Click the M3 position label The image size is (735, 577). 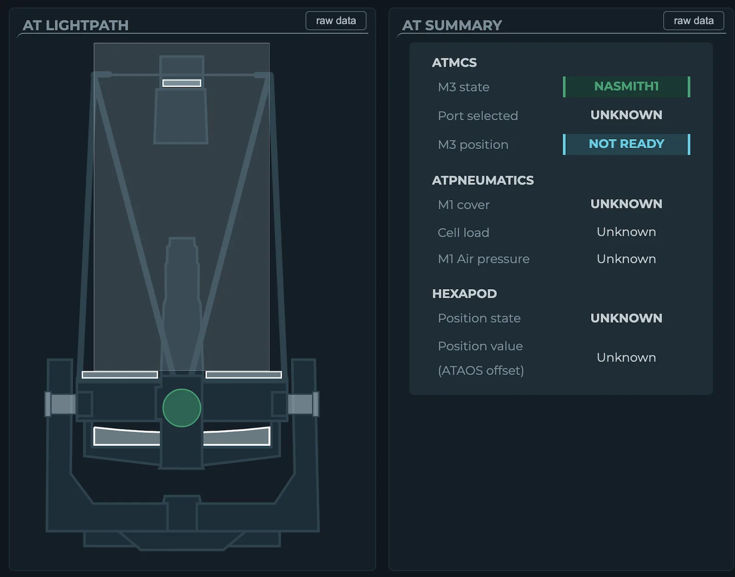[473, 145]
